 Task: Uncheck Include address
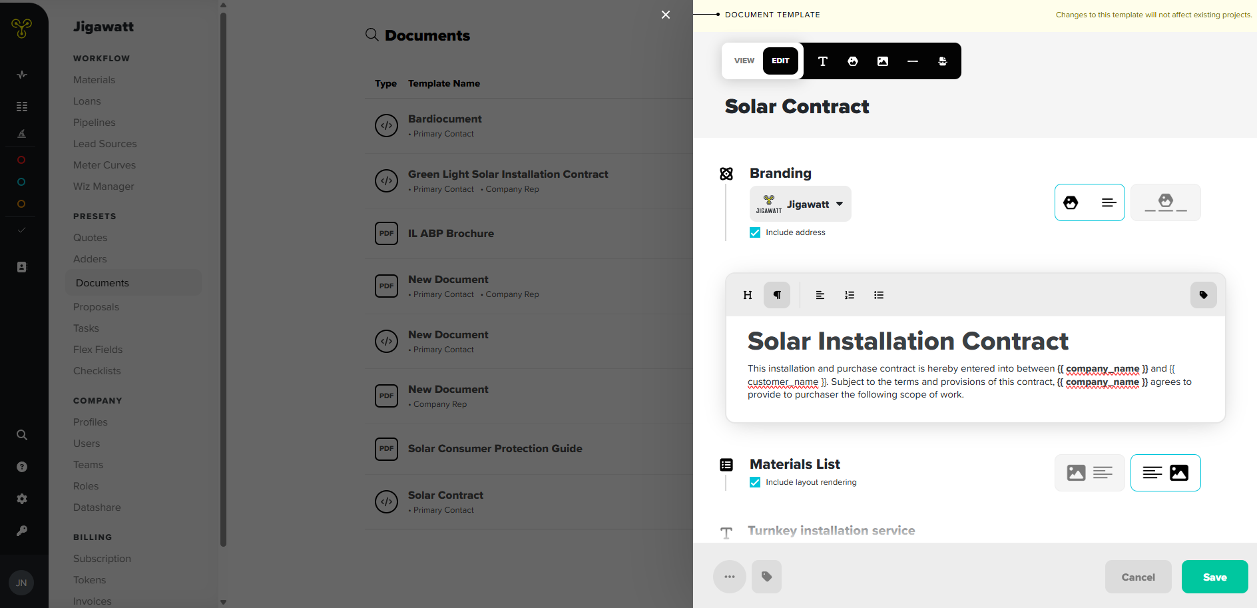pos(755,232)
